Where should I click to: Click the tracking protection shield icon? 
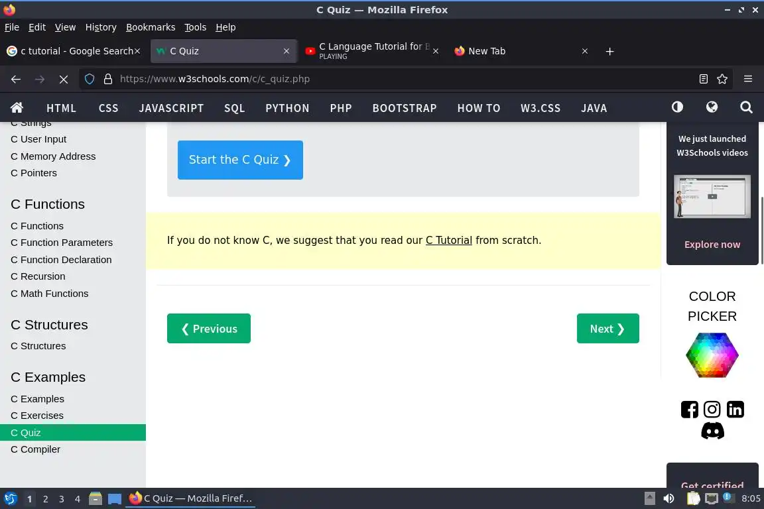89,79
